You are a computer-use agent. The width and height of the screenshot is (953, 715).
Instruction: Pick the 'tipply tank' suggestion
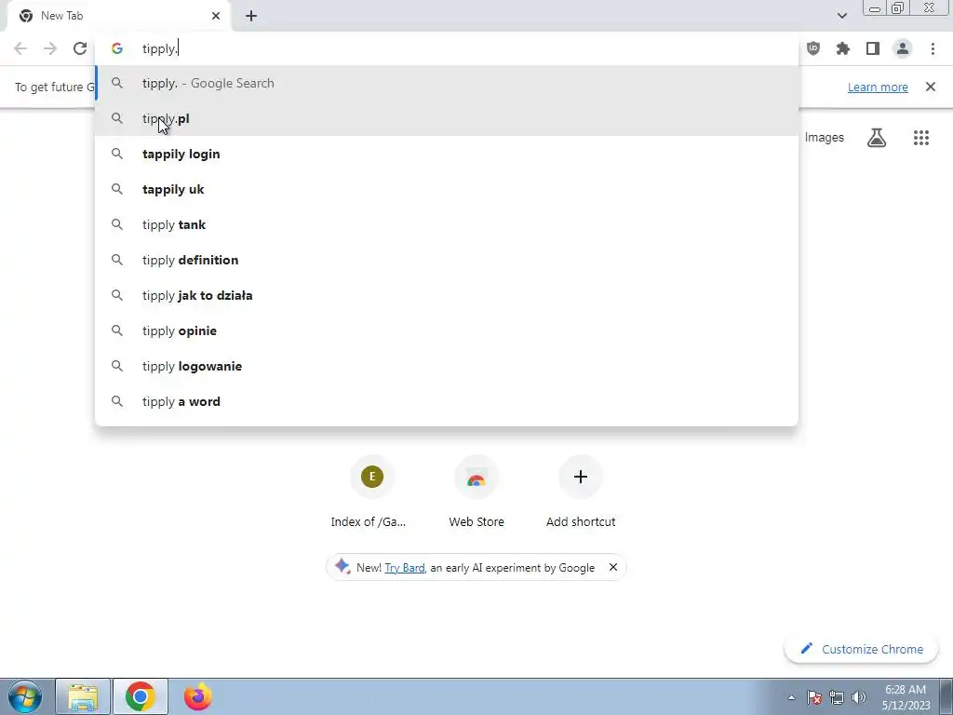[447, 224]
